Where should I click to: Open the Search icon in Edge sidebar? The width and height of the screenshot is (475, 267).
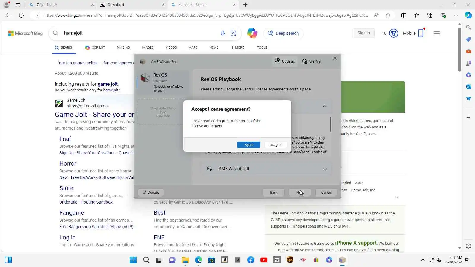pyautogui.click(x=468, y=27)
